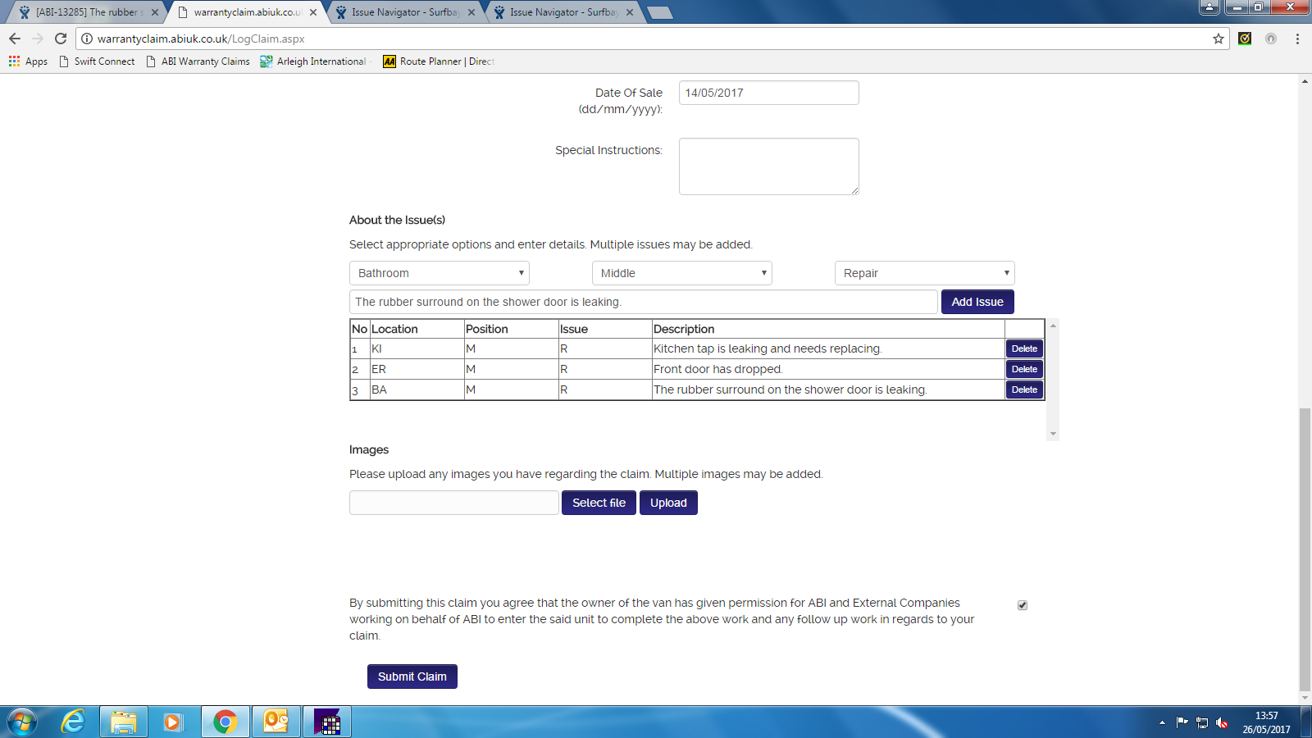Screen dimensions: 1312x738
Task: Click the address bar URL
Action: pyautogui.click(x=201, y=39)
